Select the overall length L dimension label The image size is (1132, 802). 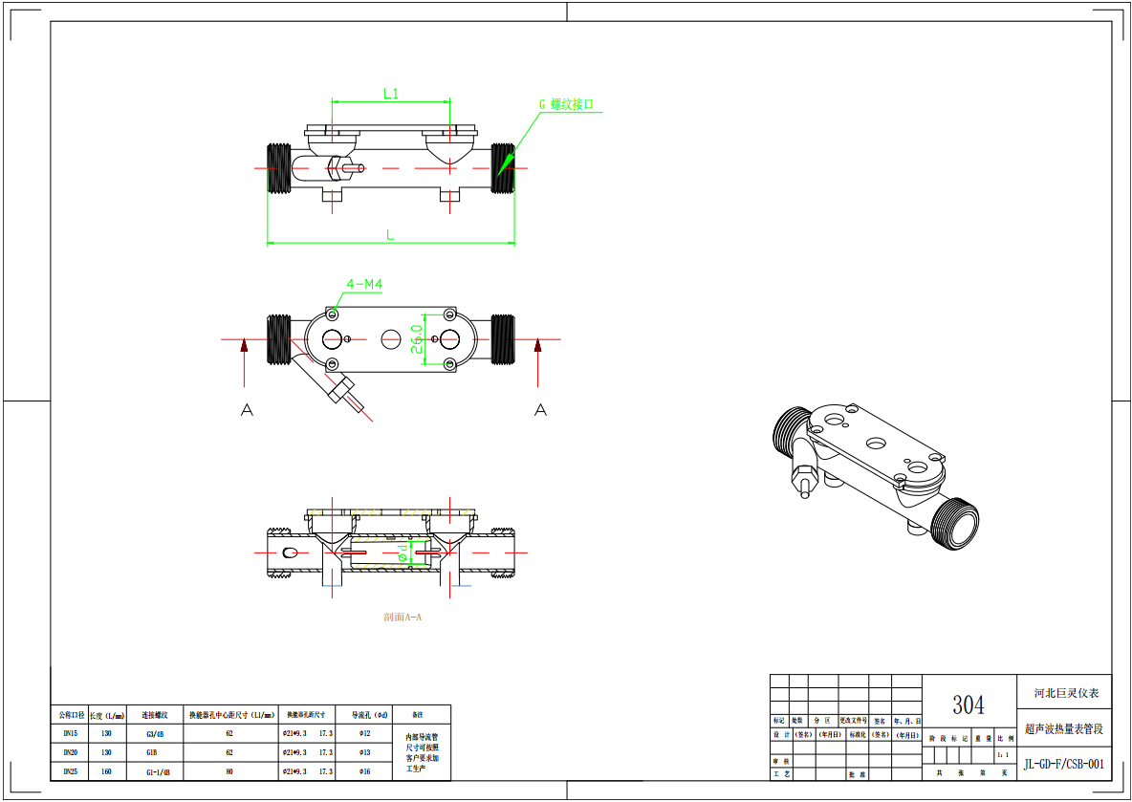(x=390, y=234)
